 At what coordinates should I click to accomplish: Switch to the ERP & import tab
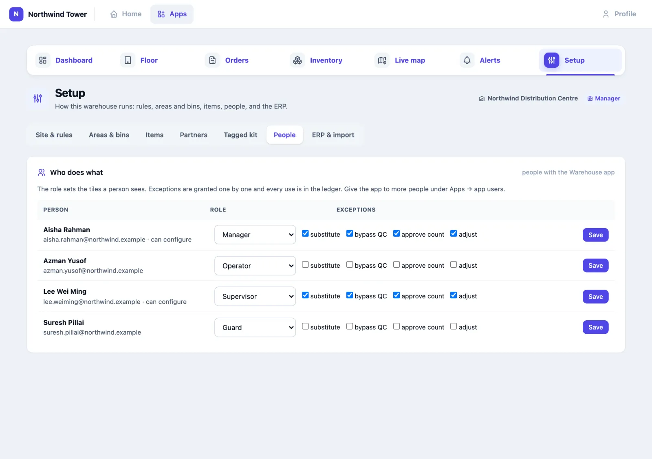[x=333, y=135]
